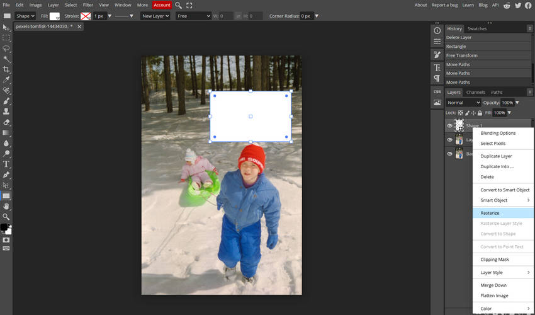Screen dimensions: 535x315
Task: Open the Free size constraint dropdown
Action: tap(193, 16)
